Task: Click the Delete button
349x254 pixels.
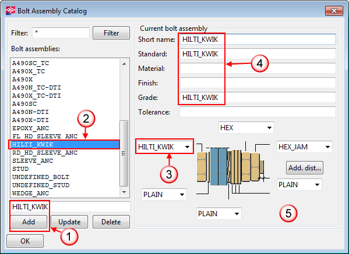Action: (111, 222)
